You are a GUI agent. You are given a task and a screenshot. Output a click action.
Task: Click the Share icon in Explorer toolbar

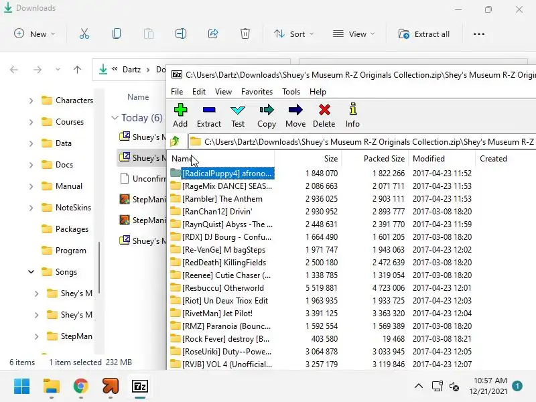coord(213,34)
